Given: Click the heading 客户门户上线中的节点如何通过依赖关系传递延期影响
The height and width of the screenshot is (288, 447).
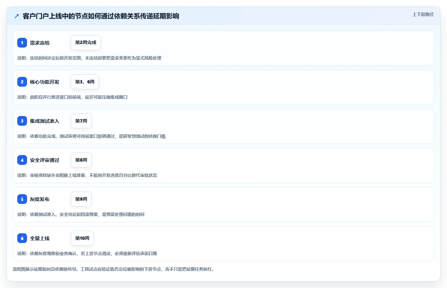Looking at the screenshot, I should 101,16.
